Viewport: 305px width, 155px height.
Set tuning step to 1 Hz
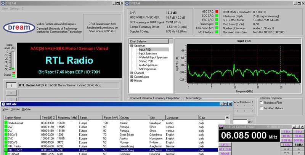pos(287,131)
